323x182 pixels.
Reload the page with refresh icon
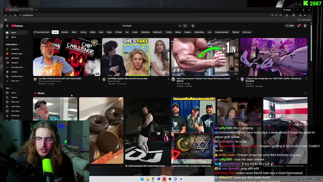[x=15, y=15]
